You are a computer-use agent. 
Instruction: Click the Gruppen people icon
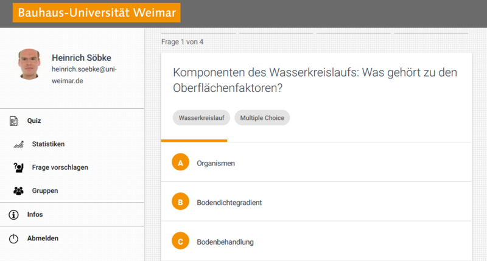[18, 190]
